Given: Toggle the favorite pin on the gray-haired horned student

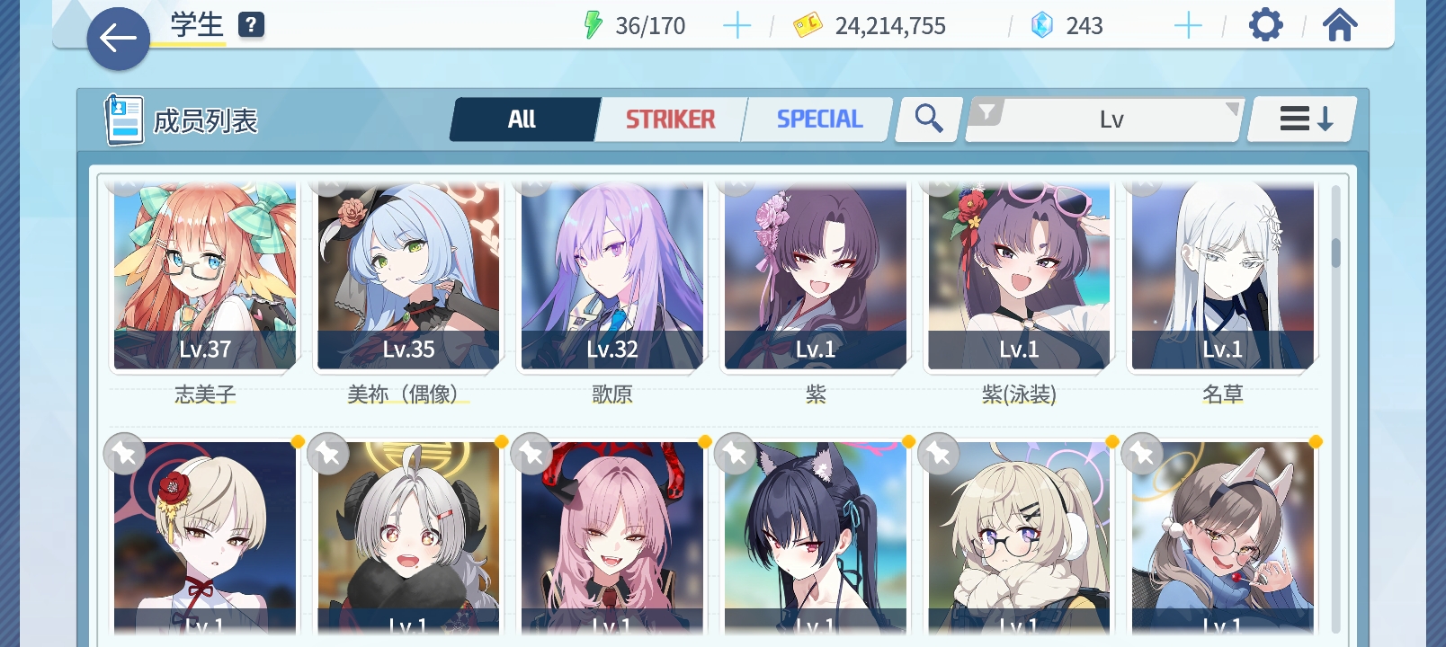Looking at the screenshot, I should click(327, 454).
